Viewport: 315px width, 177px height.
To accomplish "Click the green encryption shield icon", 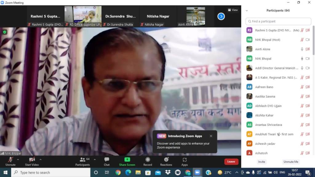I will point(5,32).
